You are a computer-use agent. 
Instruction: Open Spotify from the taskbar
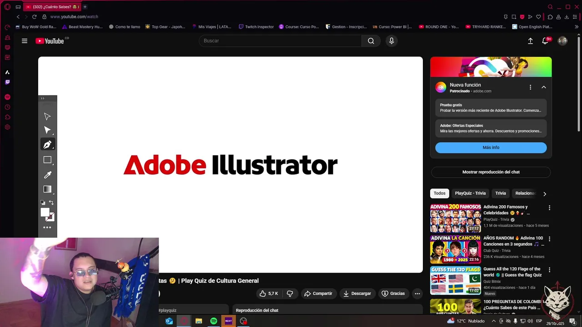[214, 321]
